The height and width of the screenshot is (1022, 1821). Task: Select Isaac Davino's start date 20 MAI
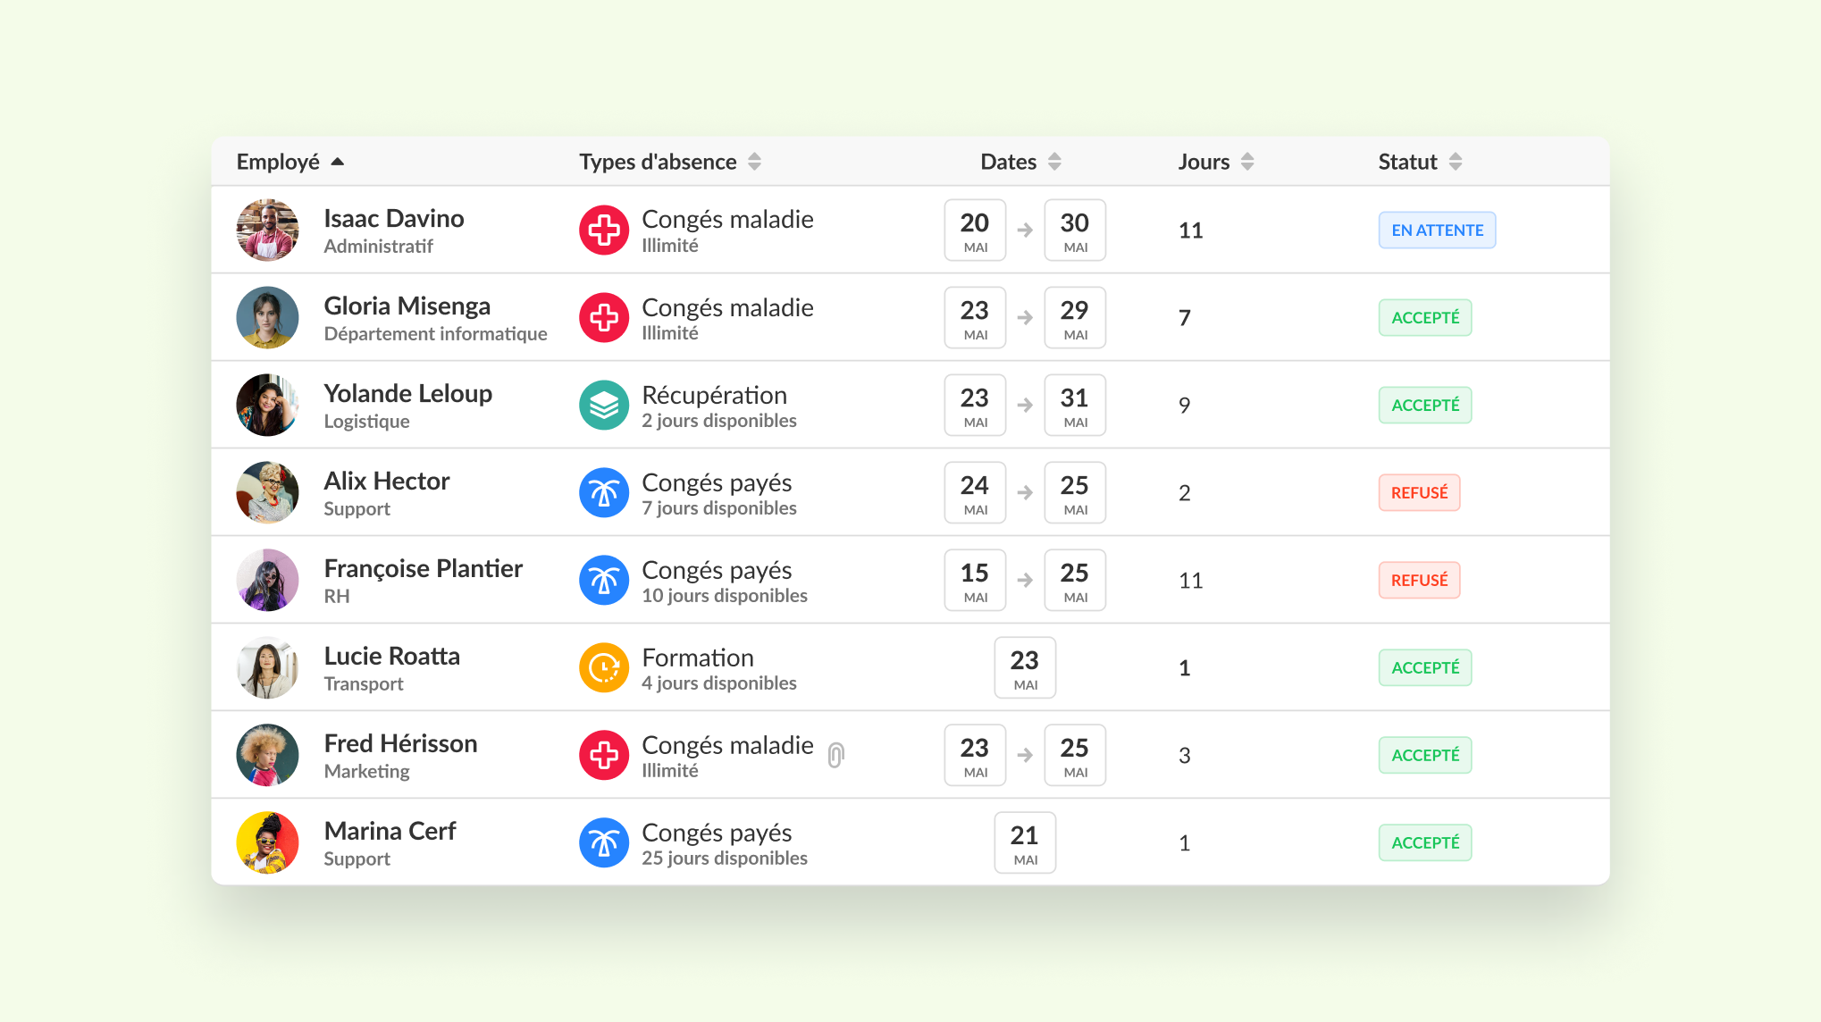pos(975,230)
